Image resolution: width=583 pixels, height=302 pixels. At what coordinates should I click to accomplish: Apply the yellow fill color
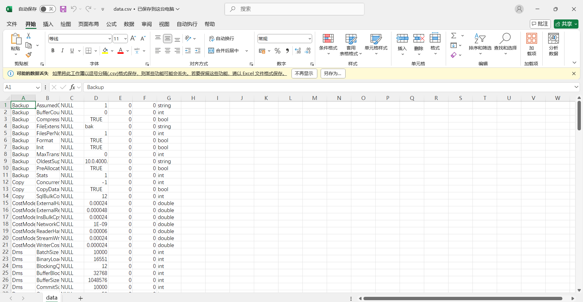tap(105, 51)
